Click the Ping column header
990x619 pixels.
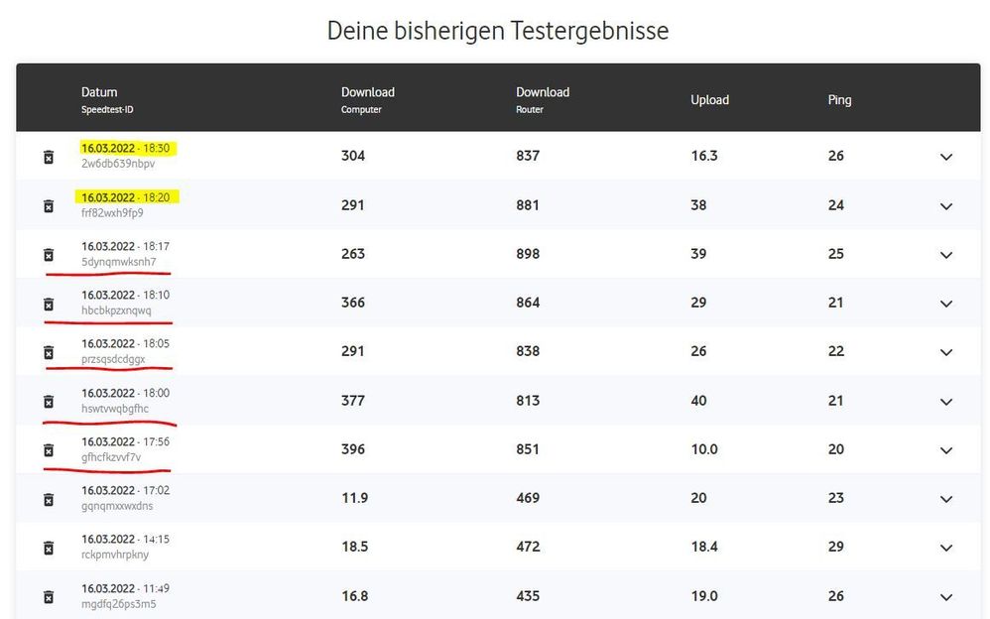point(839,100)
